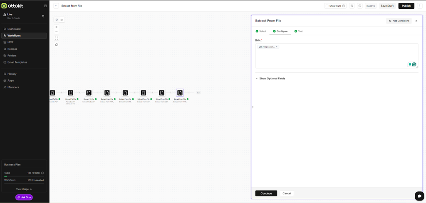Toggle the Inactive workflow status
426x203 pixels.
370,6
